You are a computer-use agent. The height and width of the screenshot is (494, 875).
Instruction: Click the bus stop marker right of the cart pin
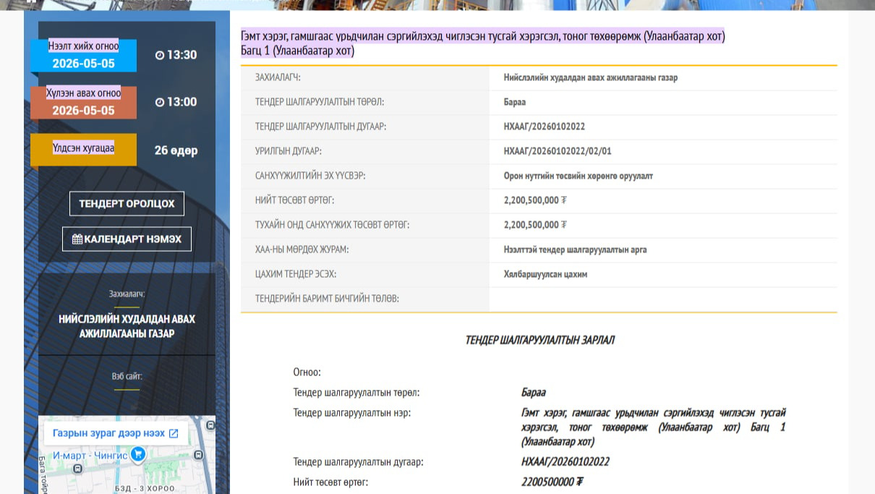198,455
